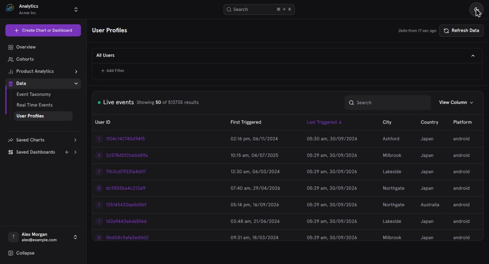
Task: Open Real Time Events page
Action: (x=34, y=105)
